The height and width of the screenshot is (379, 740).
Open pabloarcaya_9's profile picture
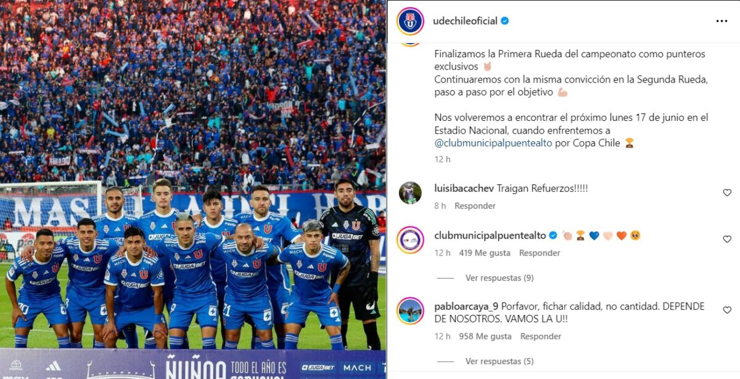[x=410, y=310]
